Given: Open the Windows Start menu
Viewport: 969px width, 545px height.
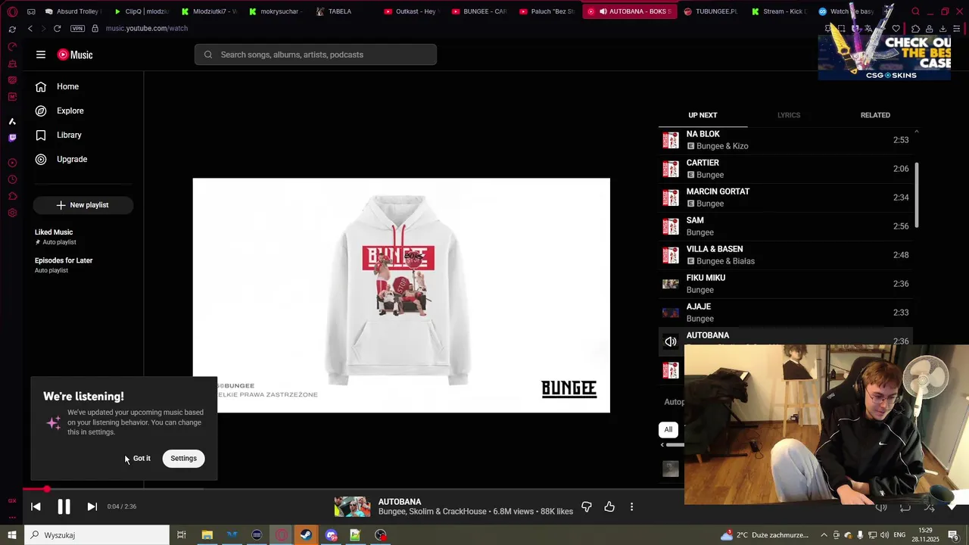Looking at the screenshot, I should tap(12, 535).
